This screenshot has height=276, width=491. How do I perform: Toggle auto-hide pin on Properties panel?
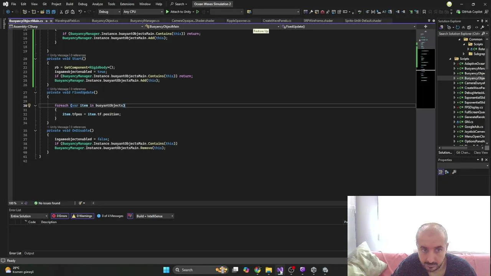[482, 160]
